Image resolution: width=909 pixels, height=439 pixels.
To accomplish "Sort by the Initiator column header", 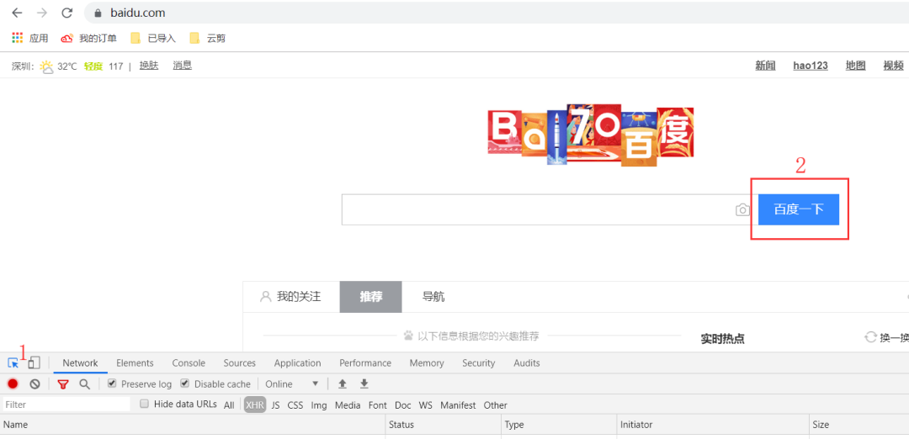I will [713, 425].
